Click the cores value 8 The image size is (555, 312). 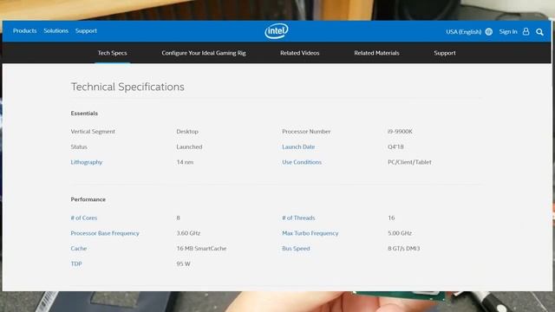pos(178,218)
